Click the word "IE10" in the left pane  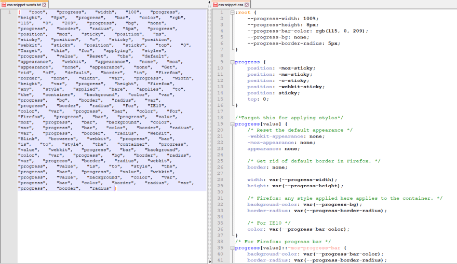pyautogui.click(x=156, y=106)
